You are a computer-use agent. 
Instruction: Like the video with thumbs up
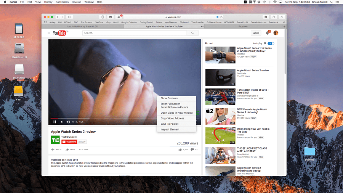[x=180, y=150]
